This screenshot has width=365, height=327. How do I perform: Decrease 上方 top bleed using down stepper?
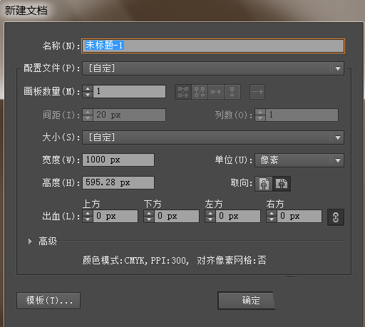pyautogui.click(x=88, y=219)
